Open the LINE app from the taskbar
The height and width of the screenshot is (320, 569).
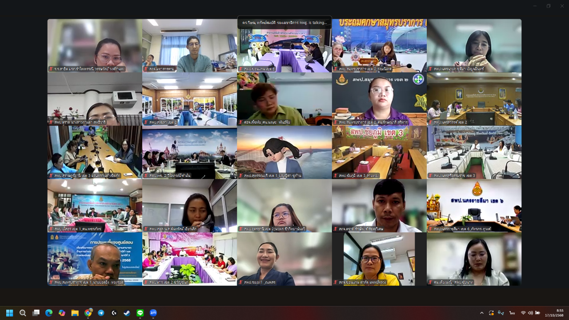(x=140, y=313)
